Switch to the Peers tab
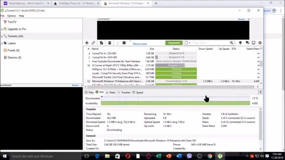Viewport: 285px width, 160px height. [110, 92]
